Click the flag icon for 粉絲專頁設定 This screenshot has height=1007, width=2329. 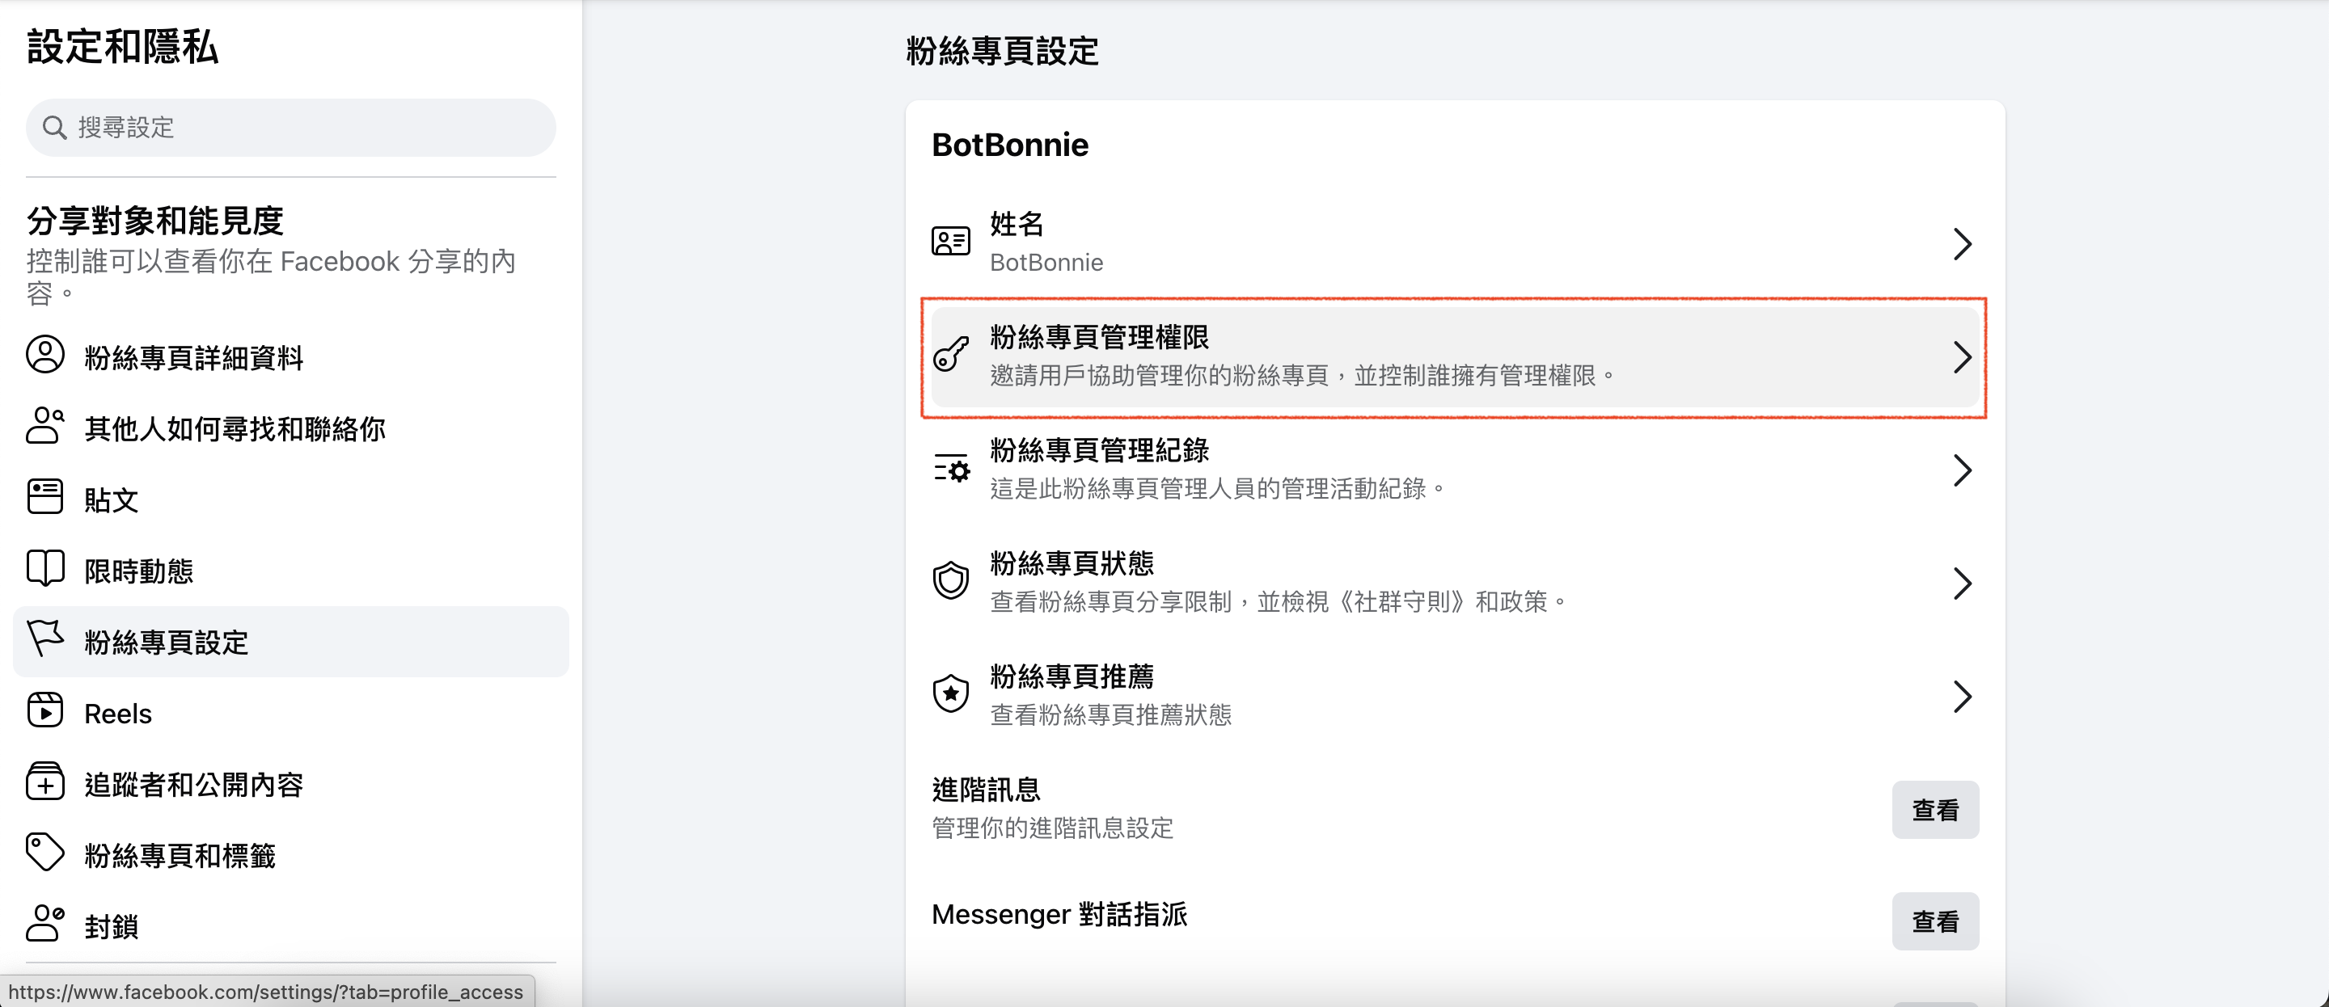(x=45, y=639)
